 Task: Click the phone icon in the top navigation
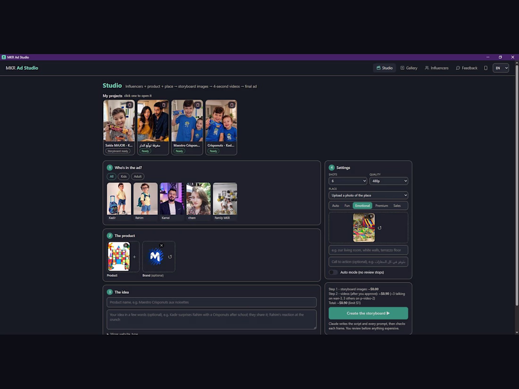click(x=486, y=68)
